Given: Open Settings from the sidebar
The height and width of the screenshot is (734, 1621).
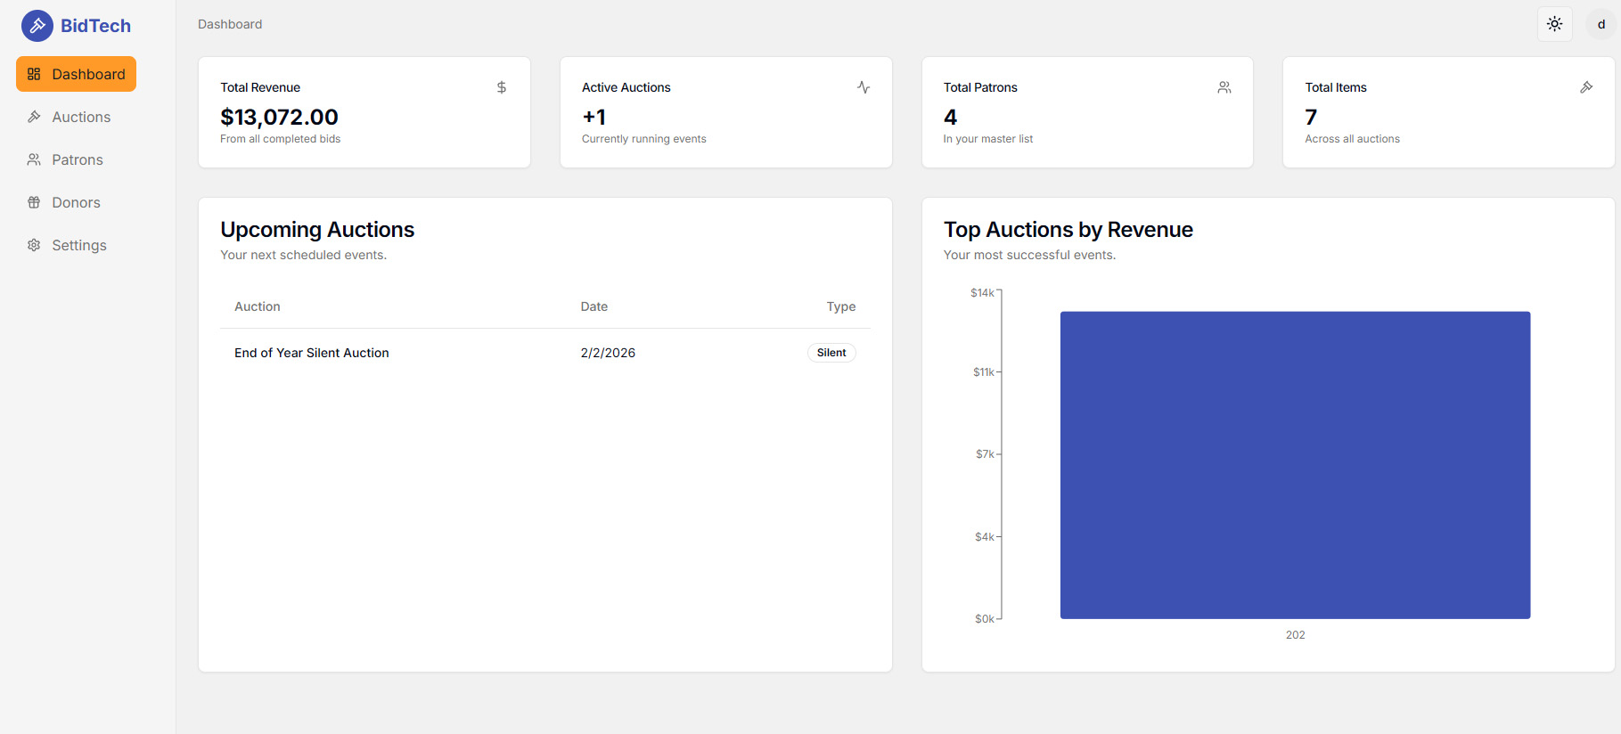Looking at the screenshot, I should coord(78,245).
